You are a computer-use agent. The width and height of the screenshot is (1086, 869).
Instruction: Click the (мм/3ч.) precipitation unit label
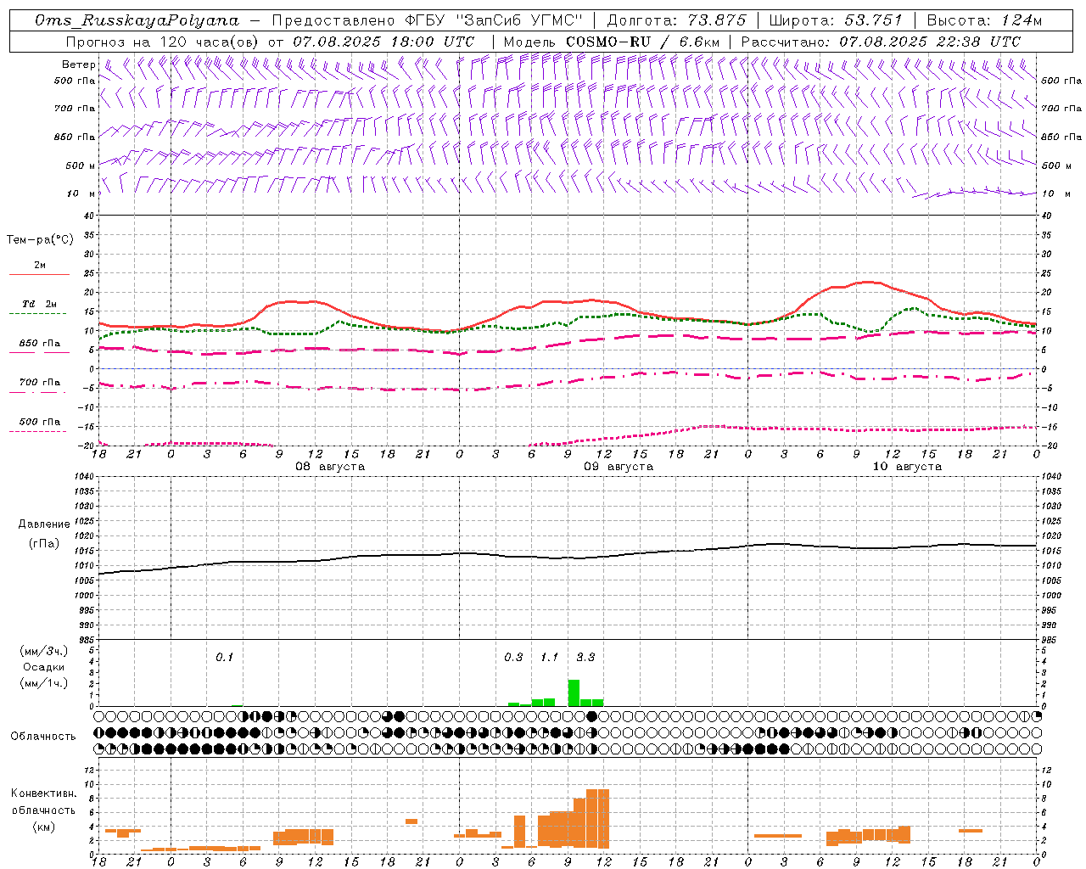pos(43,651)
